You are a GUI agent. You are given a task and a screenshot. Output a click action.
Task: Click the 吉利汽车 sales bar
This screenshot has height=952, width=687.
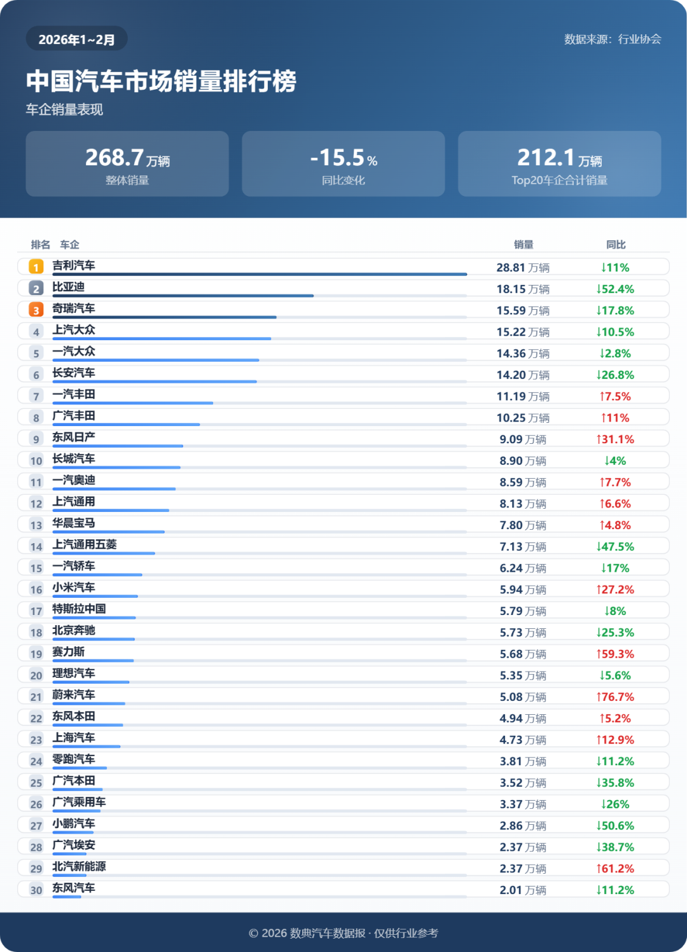point(260,274)
